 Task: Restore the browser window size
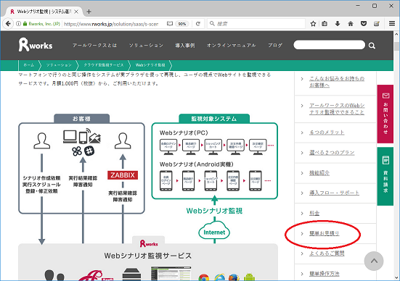[375, 6]
